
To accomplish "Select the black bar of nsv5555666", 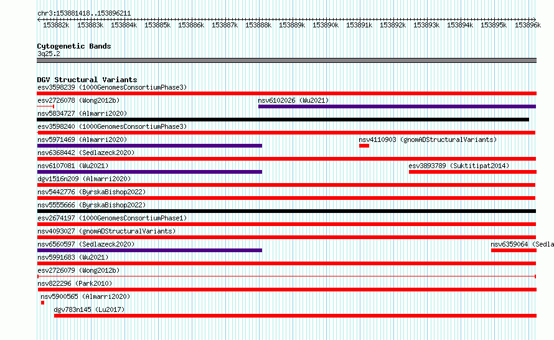I will coord(286,211).
